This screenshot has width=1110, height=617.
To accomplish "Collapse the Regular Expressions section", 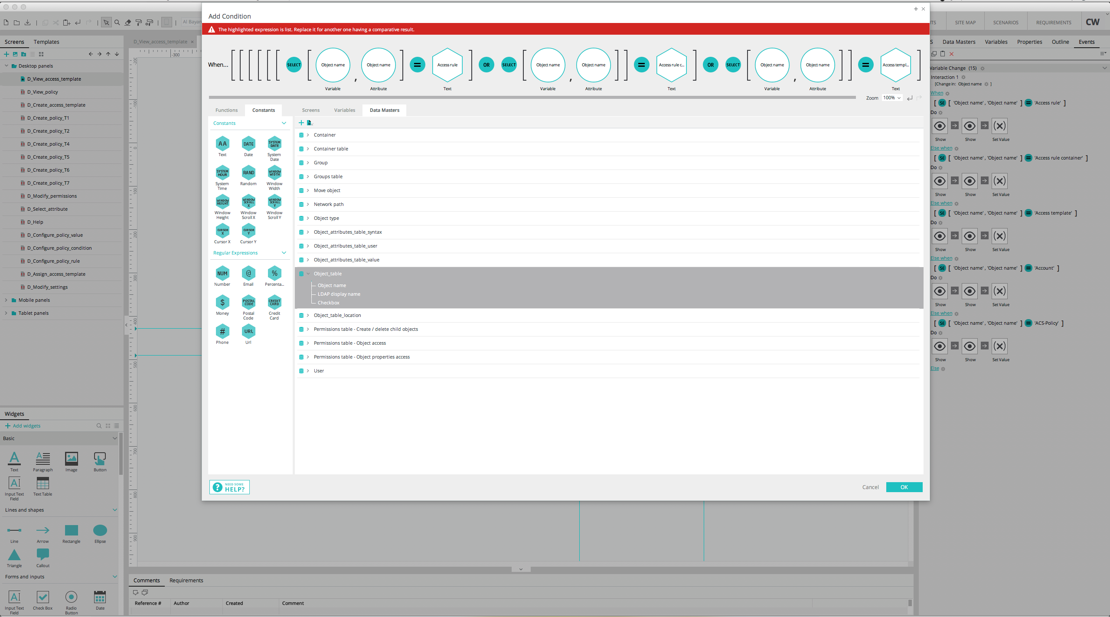I will pos(284,253).
